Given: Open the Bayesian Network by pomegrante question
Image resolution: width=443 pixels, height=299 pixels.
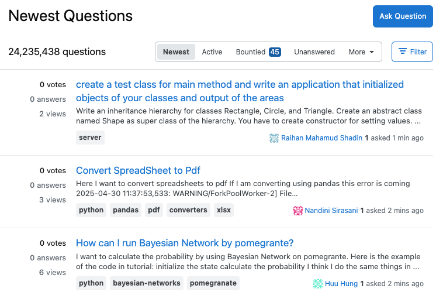Looking at the screenshot, I should (185, 243).
